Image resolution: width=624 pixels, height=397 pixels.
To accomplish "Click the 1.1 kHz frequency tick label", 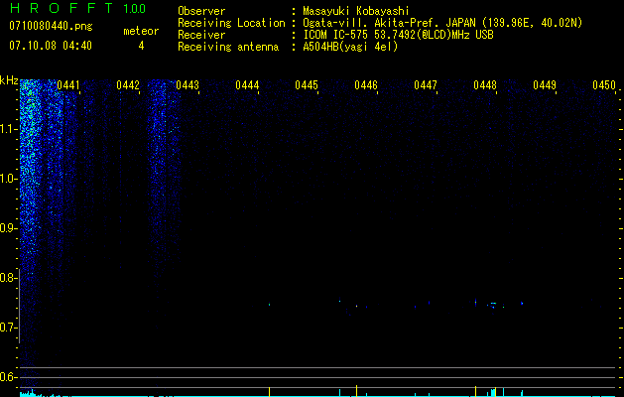I will pyautogui.click(x=8, y=129).
